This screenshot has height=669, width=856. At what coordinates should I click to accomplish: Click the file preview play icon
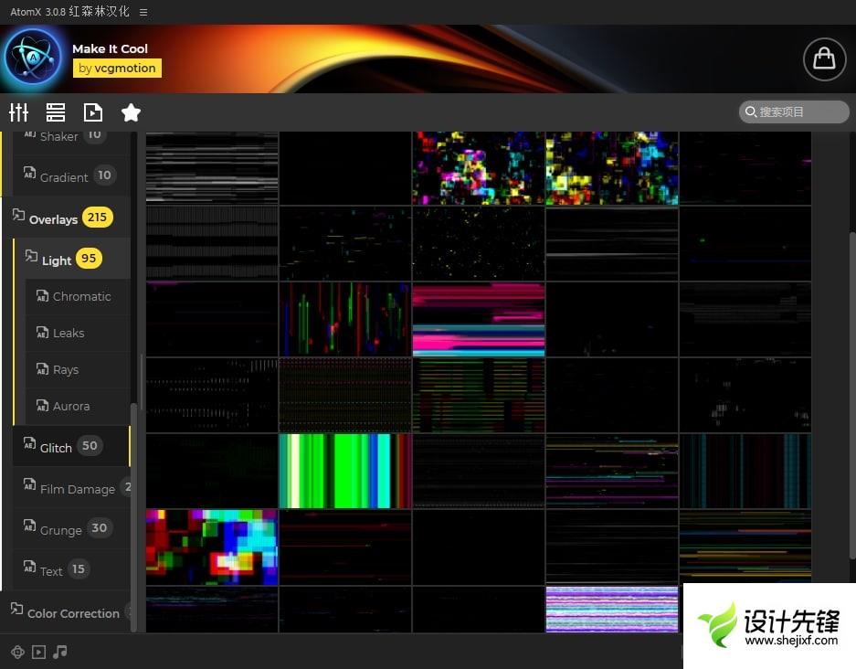pos(93,112)
